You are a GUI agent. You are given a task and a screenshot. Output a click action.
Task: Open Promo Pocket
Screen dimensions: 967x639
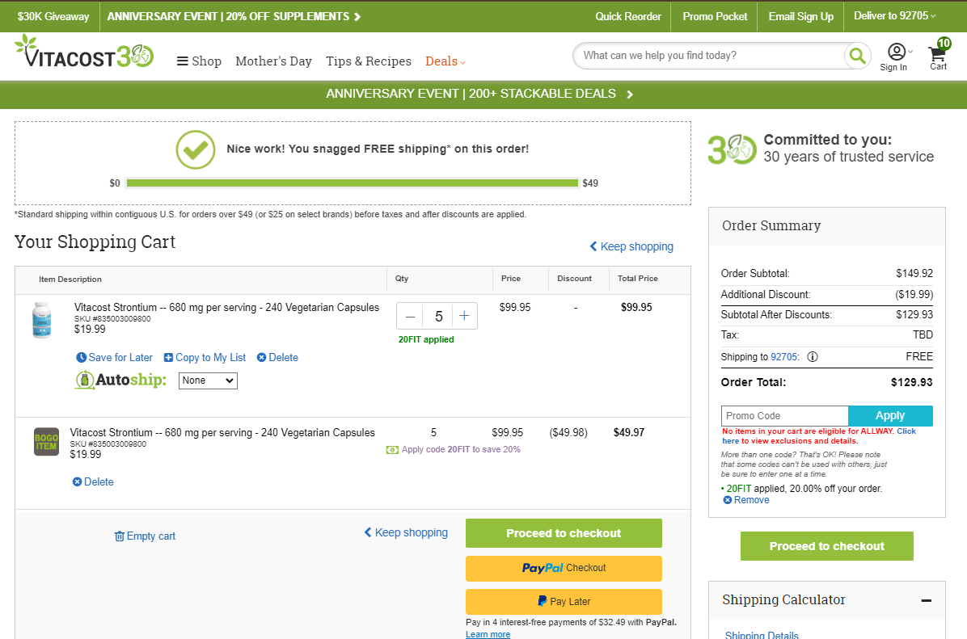tap(715, 17)
